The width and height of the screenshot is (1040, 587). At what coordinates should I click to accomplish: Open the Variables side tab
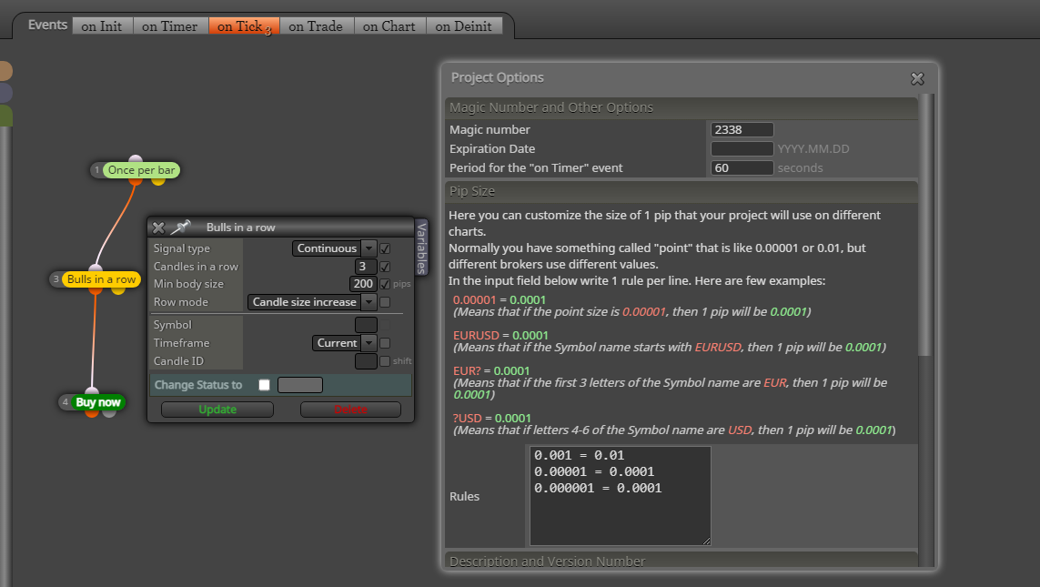(x=421, y=248)
